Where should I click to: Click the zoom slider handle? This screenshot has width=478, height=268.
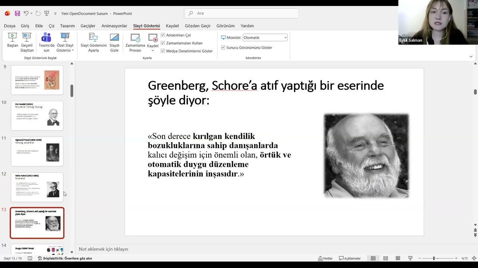[434, 258]
